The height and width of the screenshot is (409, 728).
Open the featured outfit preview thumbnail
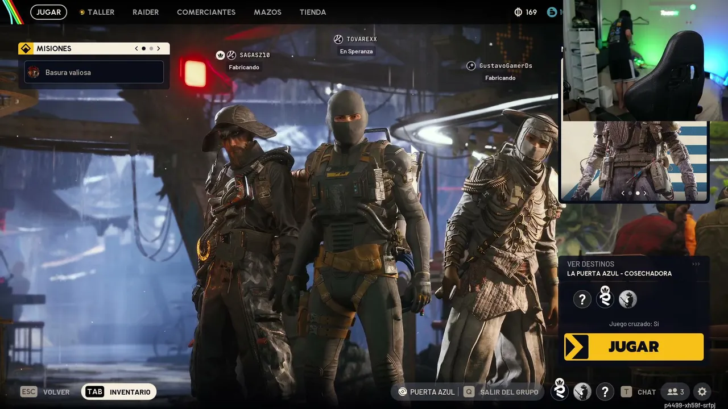pyautogui.click(x=634, y=161)
